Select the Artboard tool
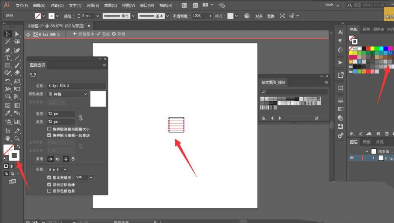The height and width of the screenshot is (223, 394). pos(7,131)
